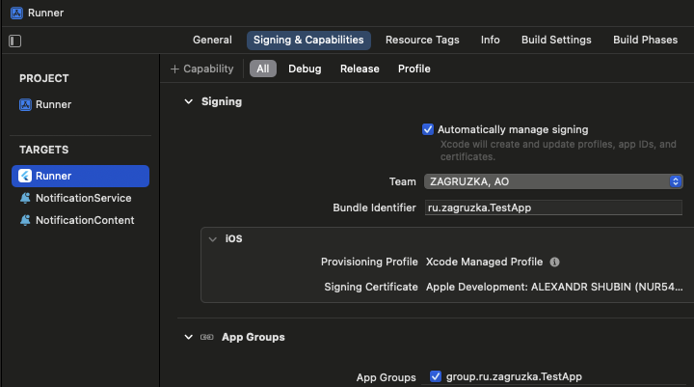Open the Team dropdown ZAGRUZKA, AO

point(553,181)
